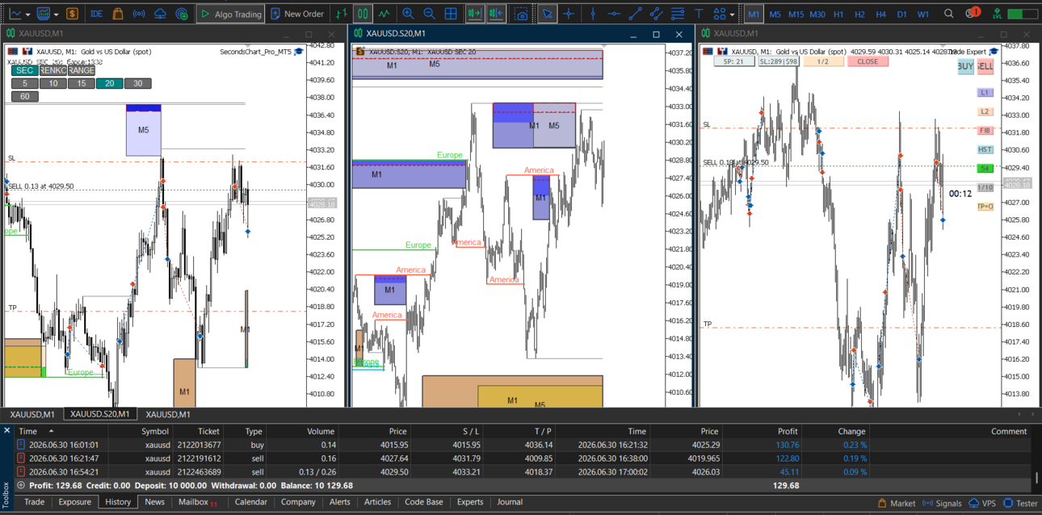Click the LVL connection status icon
The image size is (1042, 515).
click(998, 14)
